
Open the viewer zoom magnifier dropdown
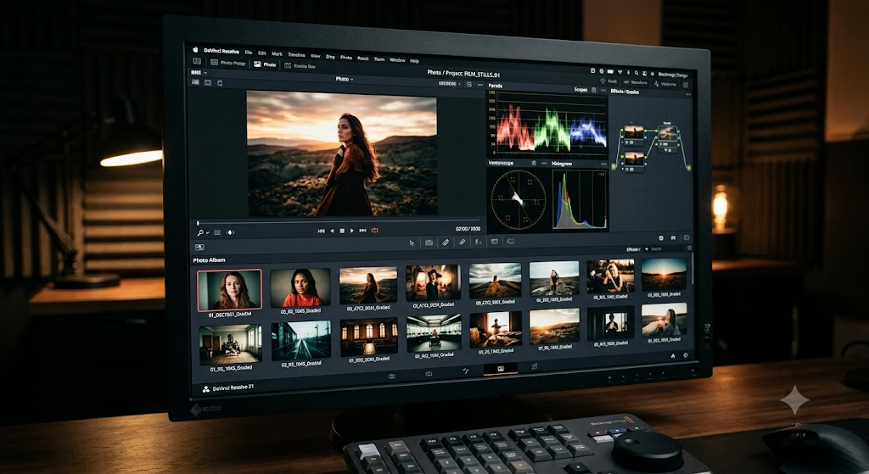coord(202,232)
